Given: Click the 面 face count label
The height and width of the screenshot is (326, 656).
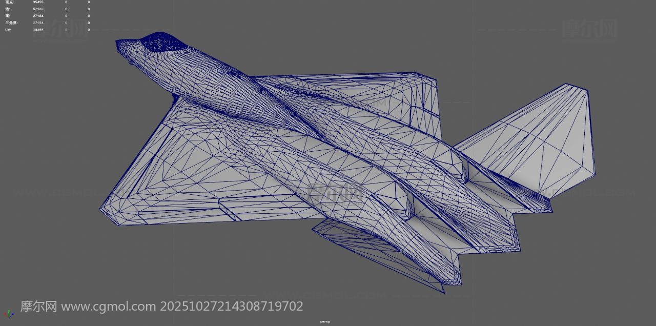Looking at the screenshot, I should (7, 16).
